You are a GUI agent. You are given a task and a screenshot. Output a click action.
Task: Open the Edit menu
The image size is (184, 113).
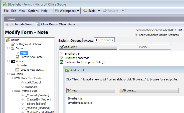point(14,11)
